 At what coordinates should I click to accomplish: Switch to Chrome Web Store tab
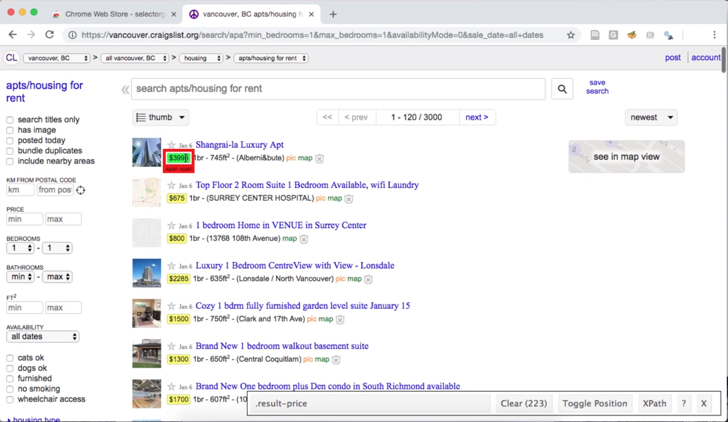(114, 14)
